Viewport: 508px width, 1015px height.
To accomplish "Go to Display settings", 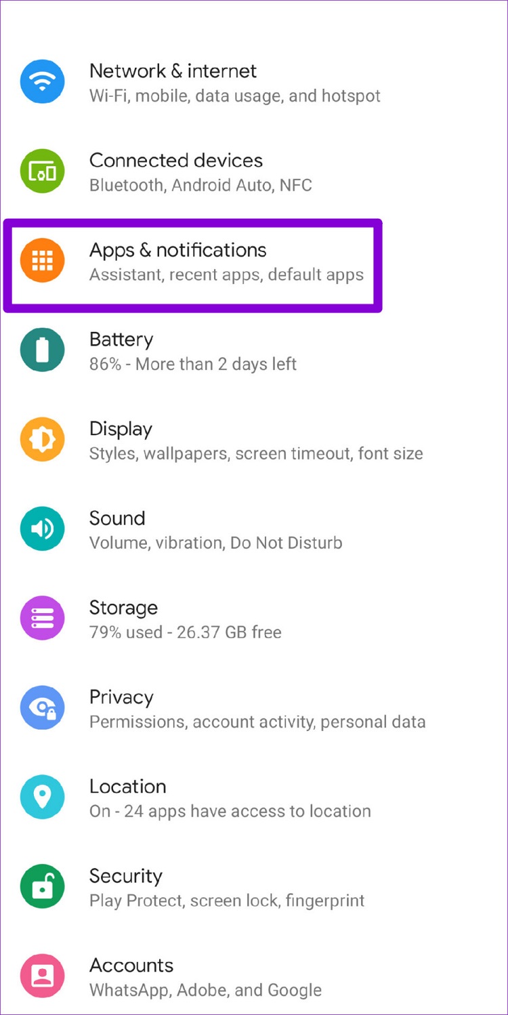I will [121, 429].
